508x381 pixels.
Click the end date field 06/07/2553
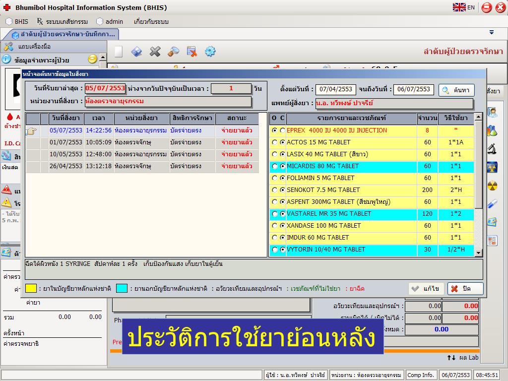414,89
